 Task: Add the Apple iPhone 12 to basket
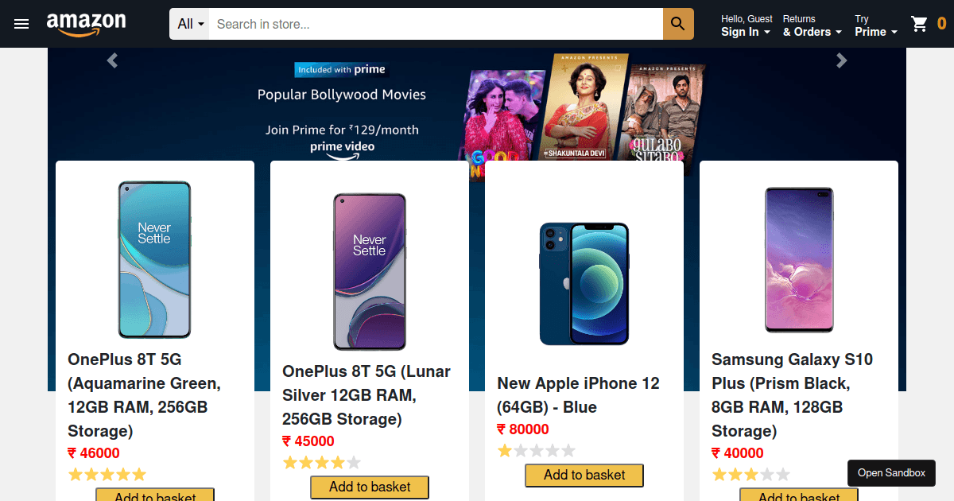pyautogui.click(x=584, y=475)
